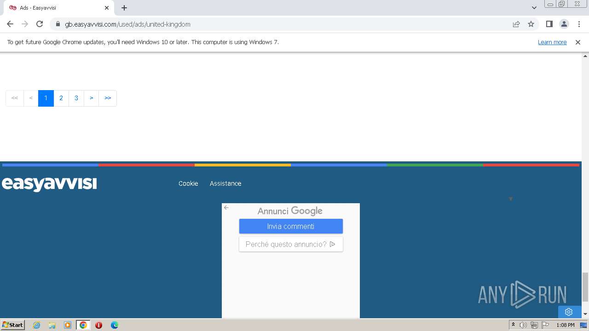
Task: Dismiss the Chrome update notification bar
Action: tap(578, 42)
